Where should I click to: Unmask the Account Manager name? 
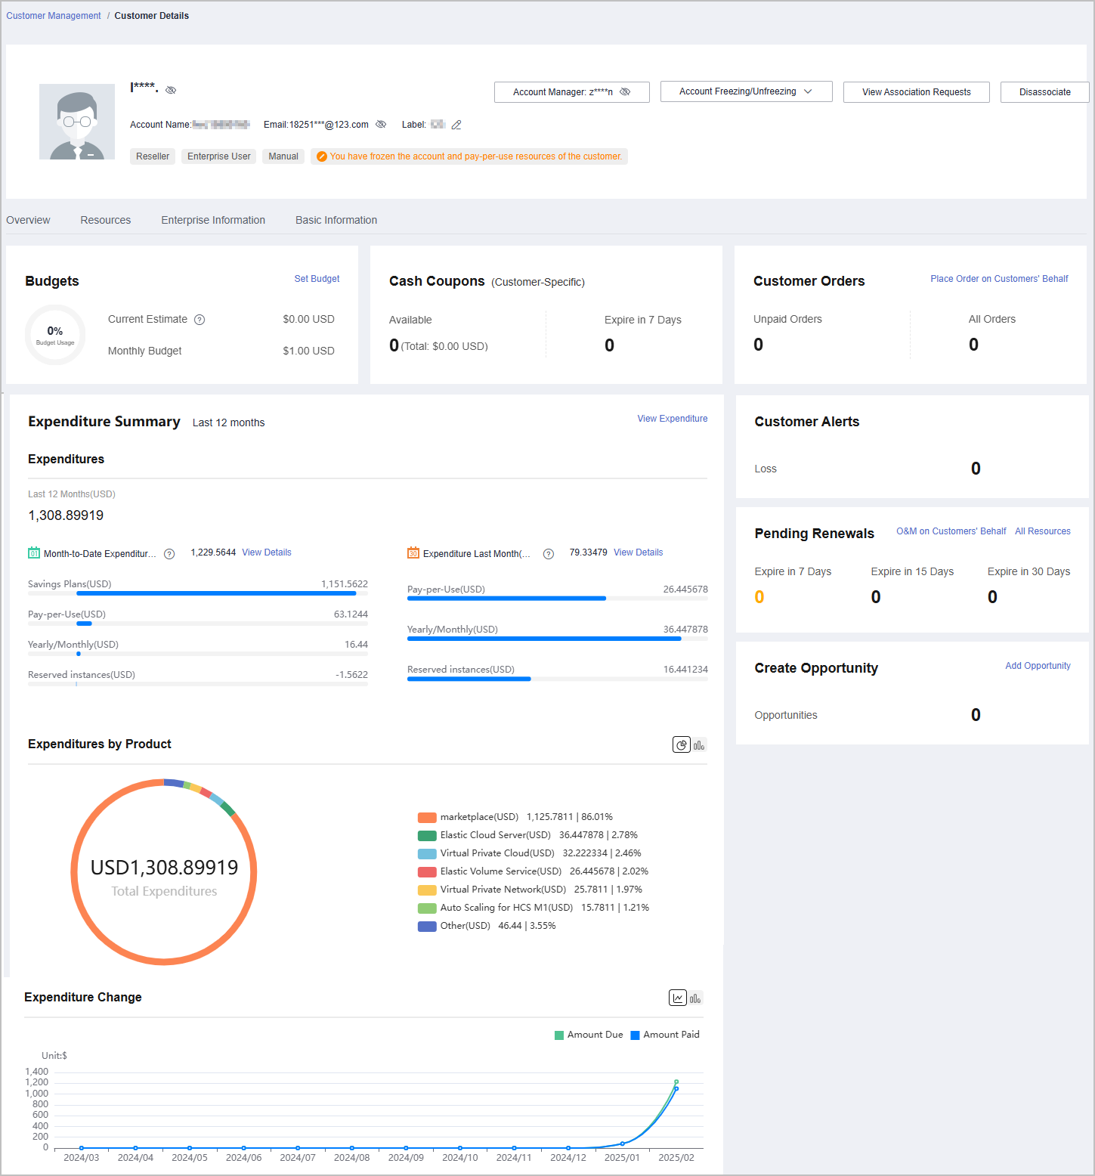(x=625, y=91)
